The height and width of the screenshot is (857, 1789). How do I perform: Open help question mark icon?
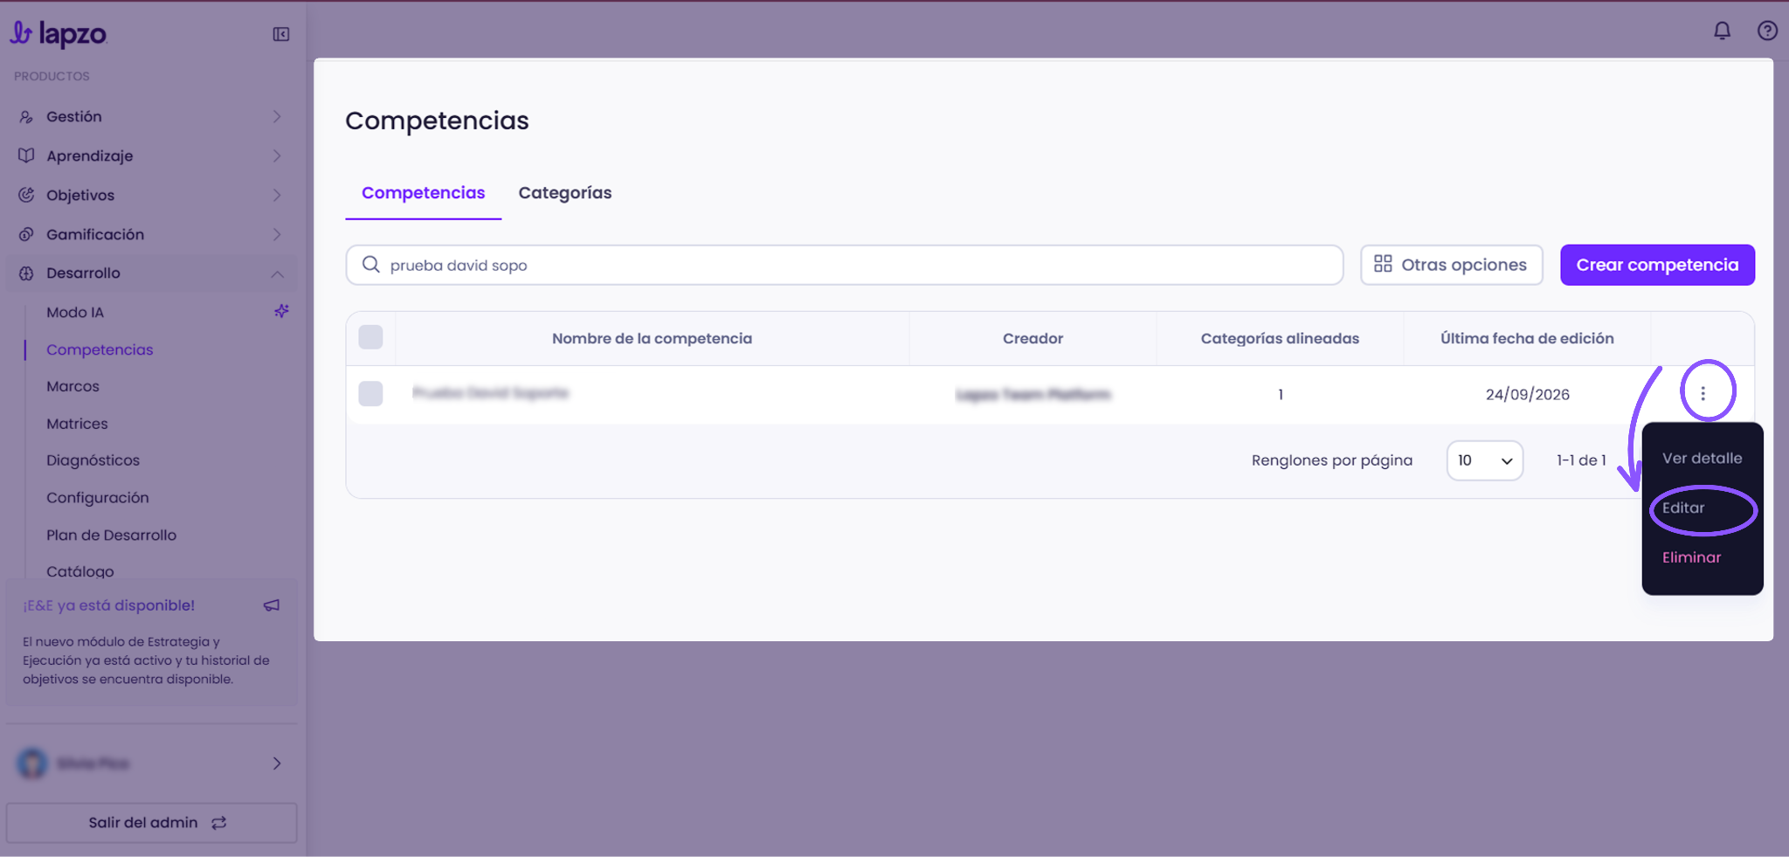(x=1767, y=31)
